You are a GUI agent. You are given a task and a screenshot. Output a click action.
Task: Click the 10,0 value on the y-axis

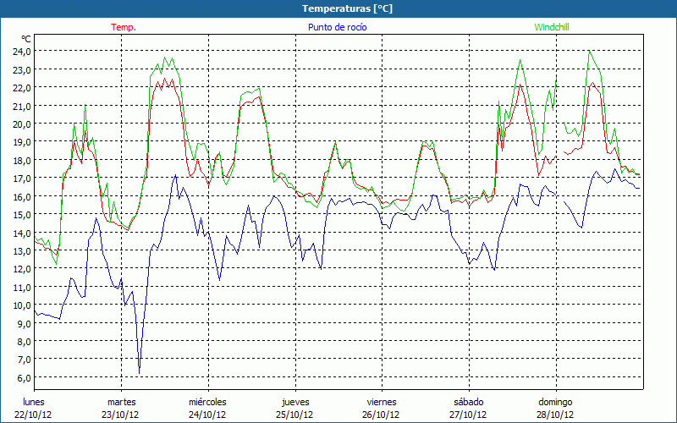tap(22, 305)
